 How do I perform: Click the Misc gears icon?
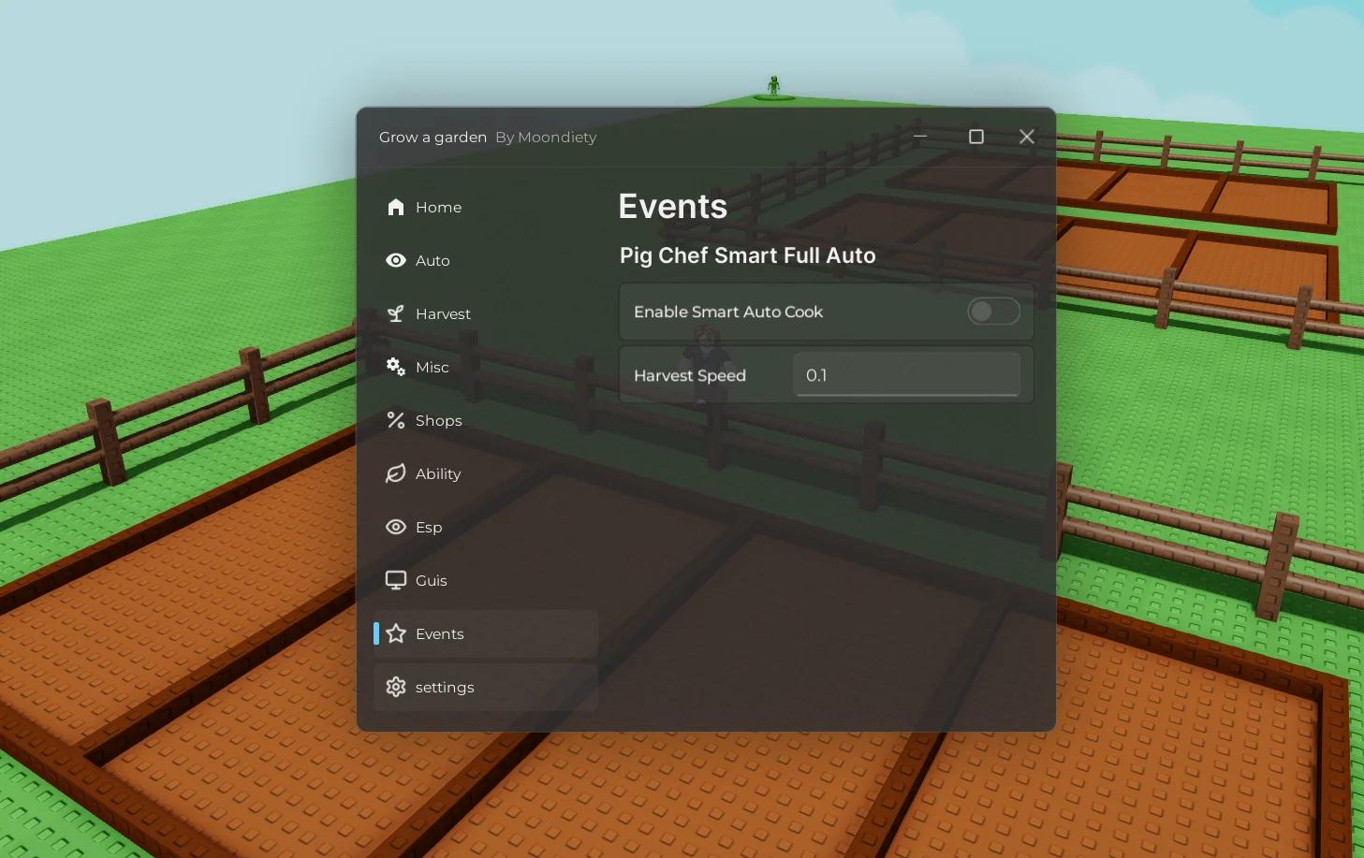click(x=395, y=367)
